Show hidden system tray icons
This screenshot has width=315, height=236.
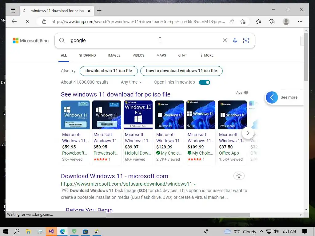coord(261,231)
